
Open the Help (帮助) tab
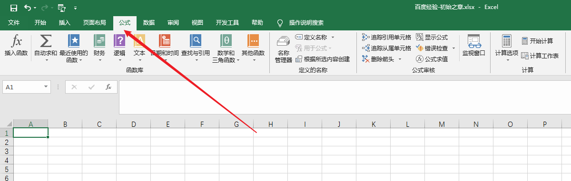[x=257, y=22]
